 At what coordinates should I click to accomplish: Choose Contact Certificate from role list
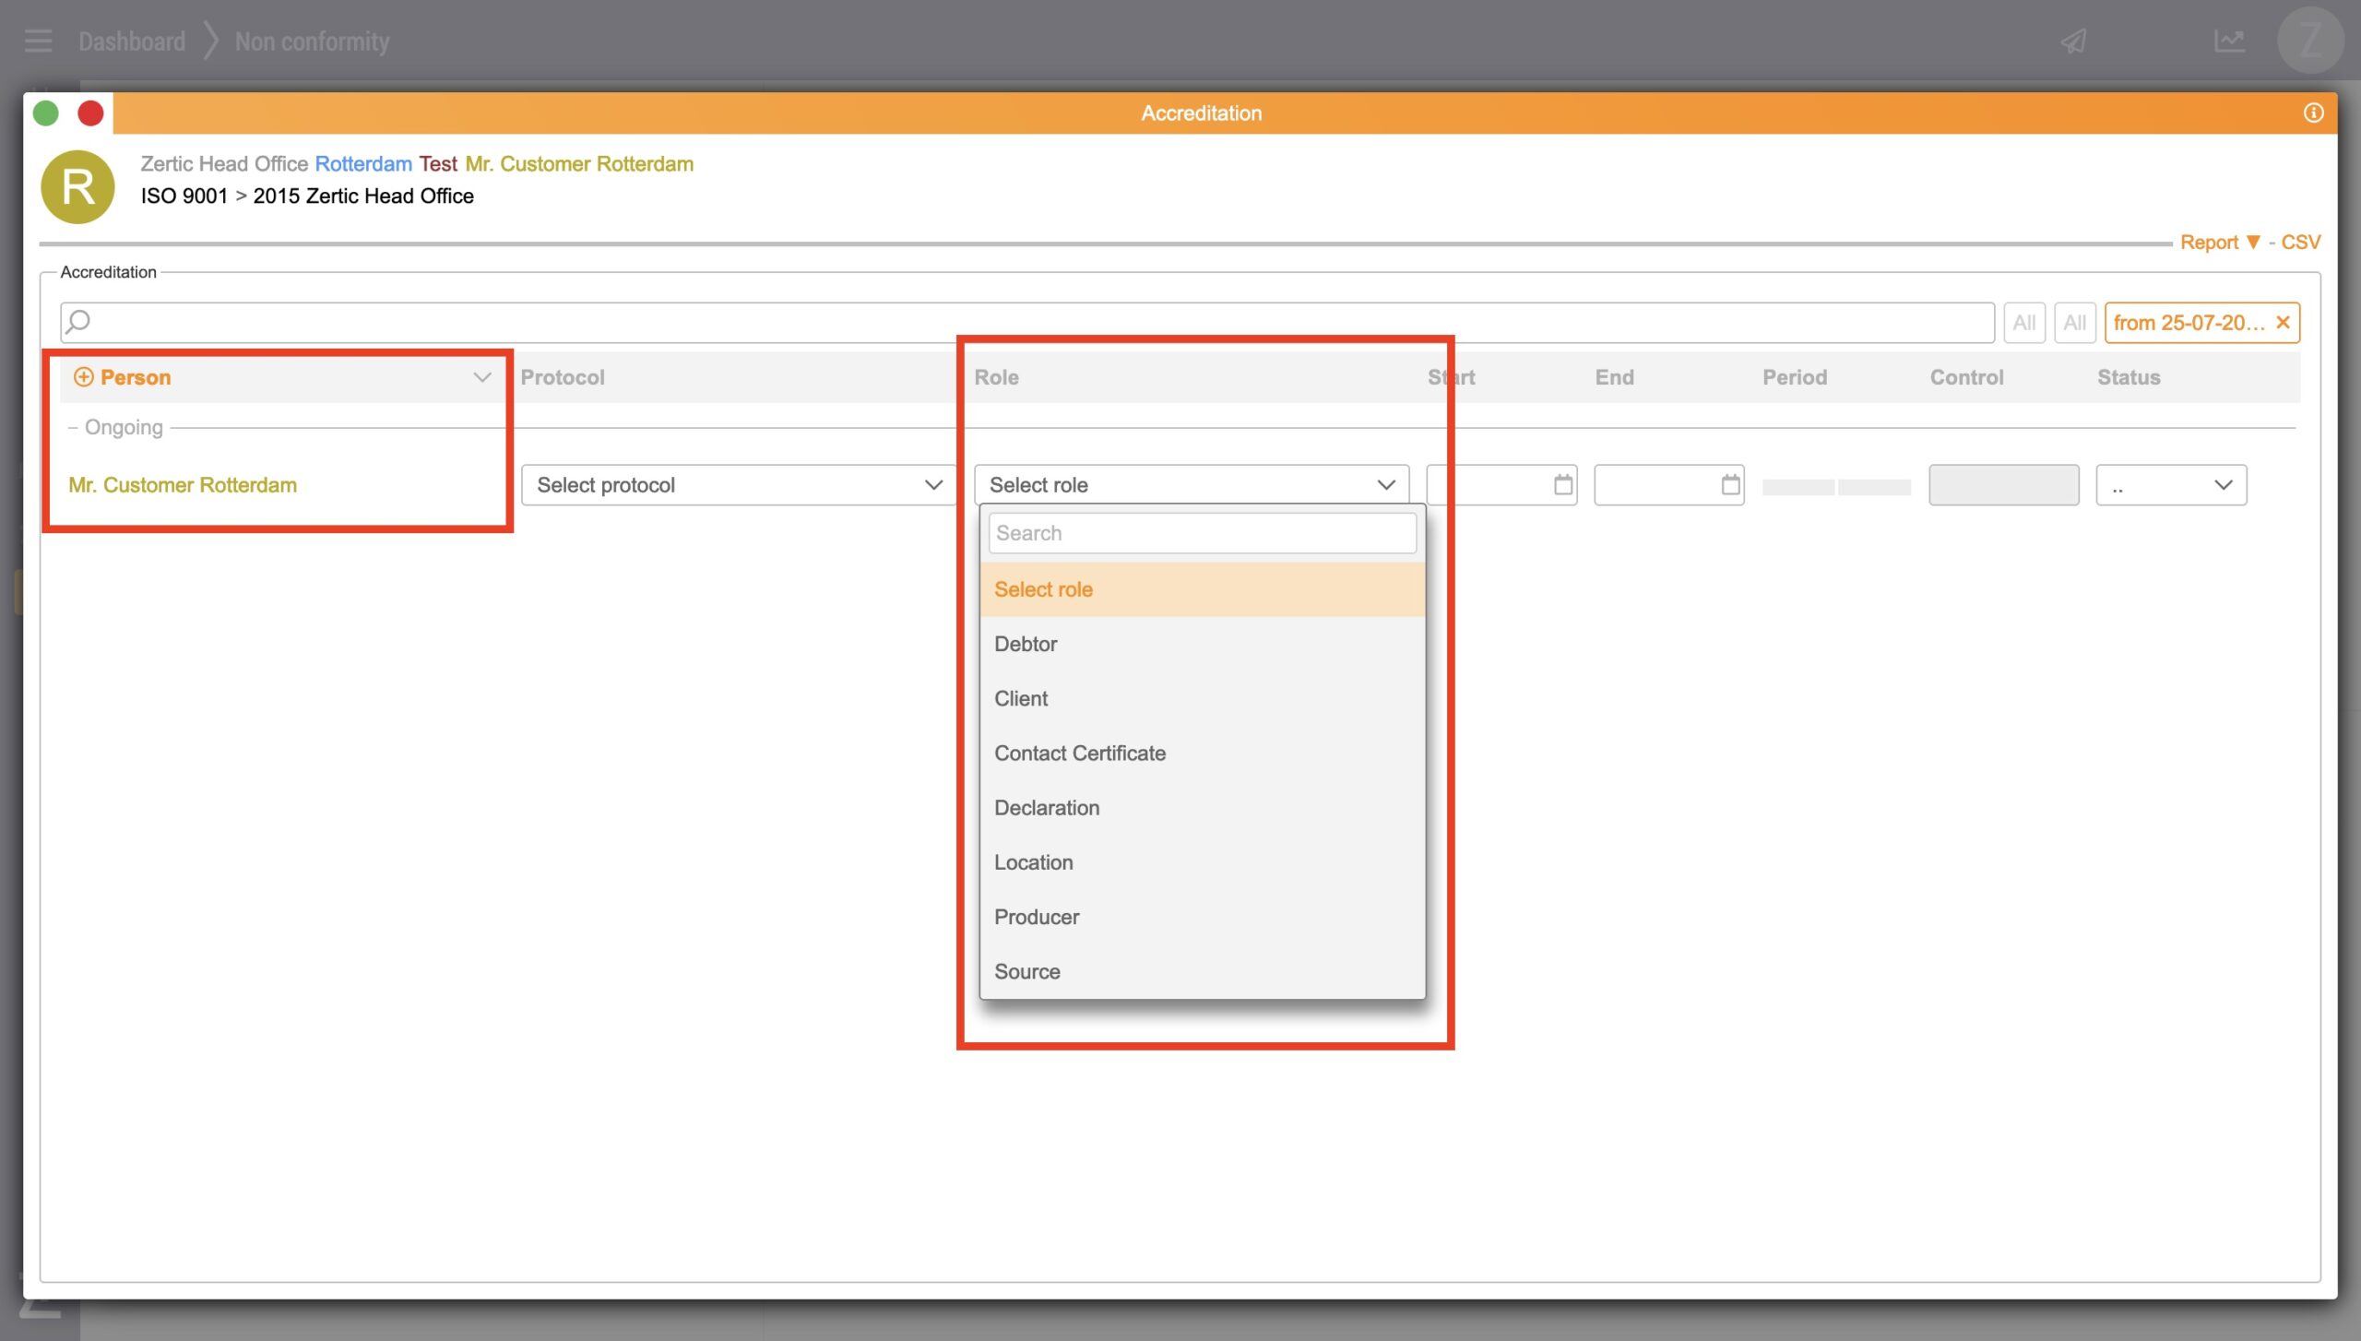(1080, 754)
